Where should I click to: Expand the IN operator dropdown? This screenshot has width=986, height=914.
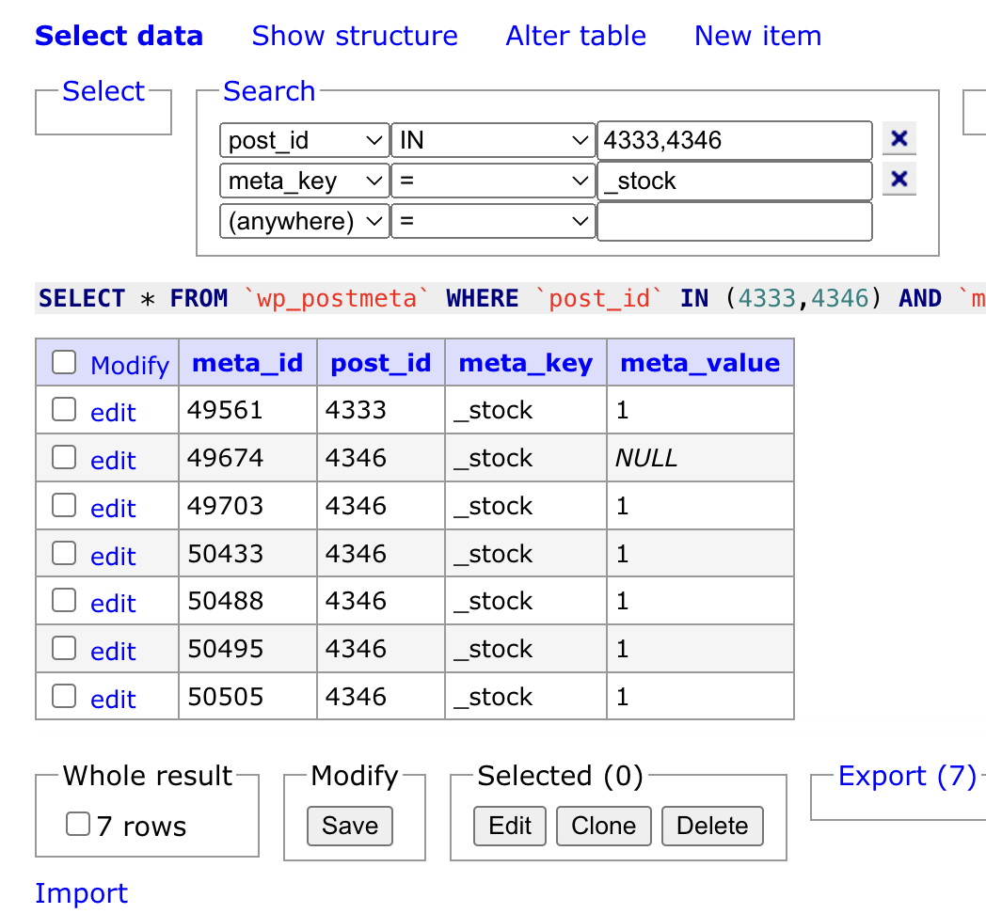point(493,141)
